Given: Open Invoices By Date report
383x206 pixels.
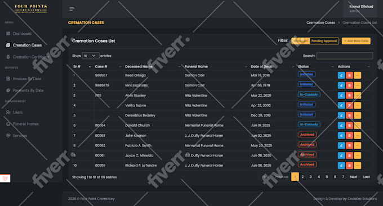Looking at the screenshot, I should tap(27, 79).
